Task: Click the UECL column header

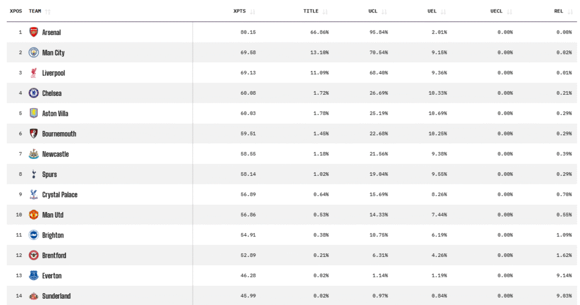Action: point(497,11)
